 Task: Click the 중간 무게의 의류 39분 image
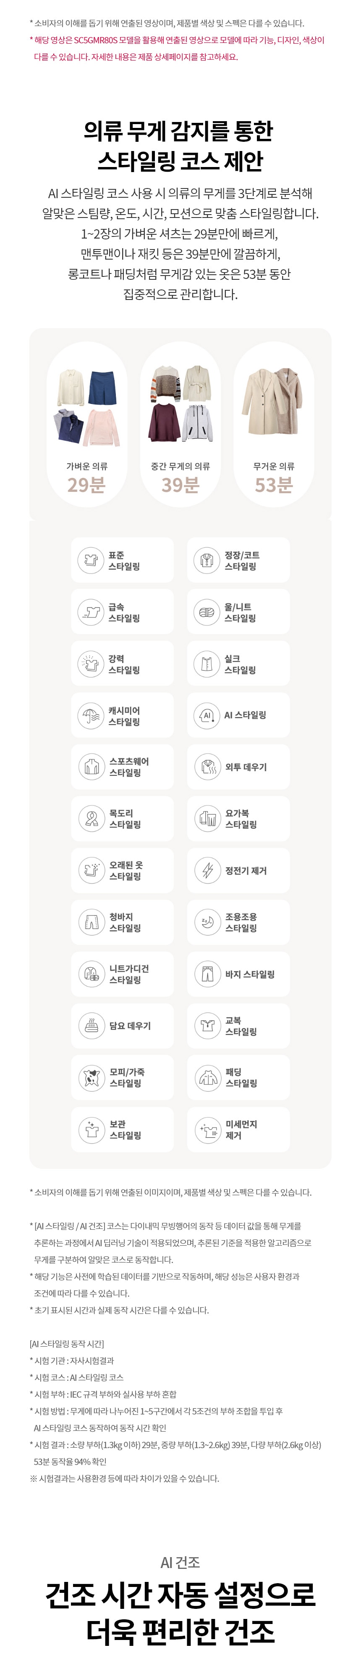[x=180, y=403]
